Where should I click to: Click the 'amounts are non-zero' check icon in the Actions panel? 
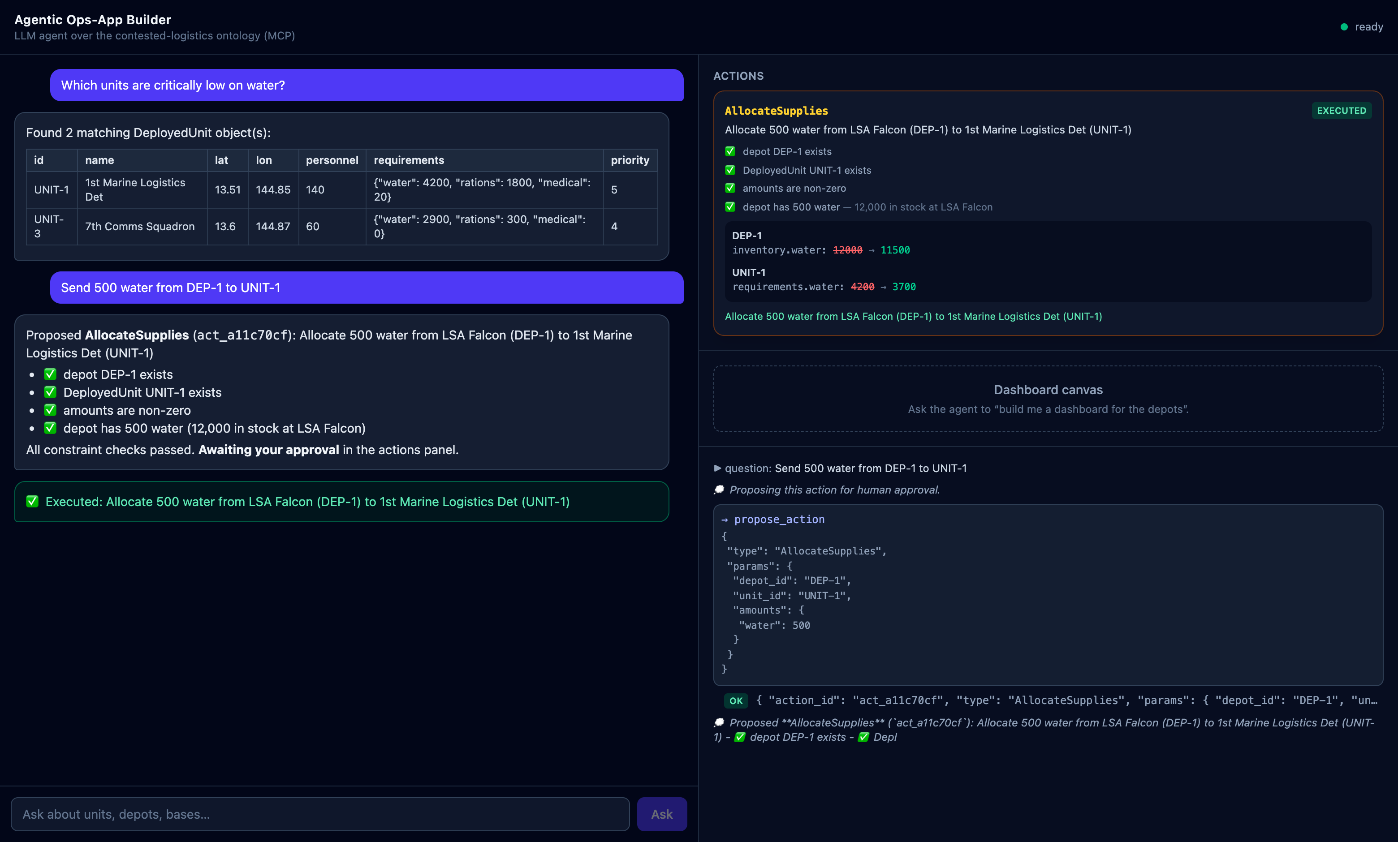pyautogui.click(x=730, y=188)
